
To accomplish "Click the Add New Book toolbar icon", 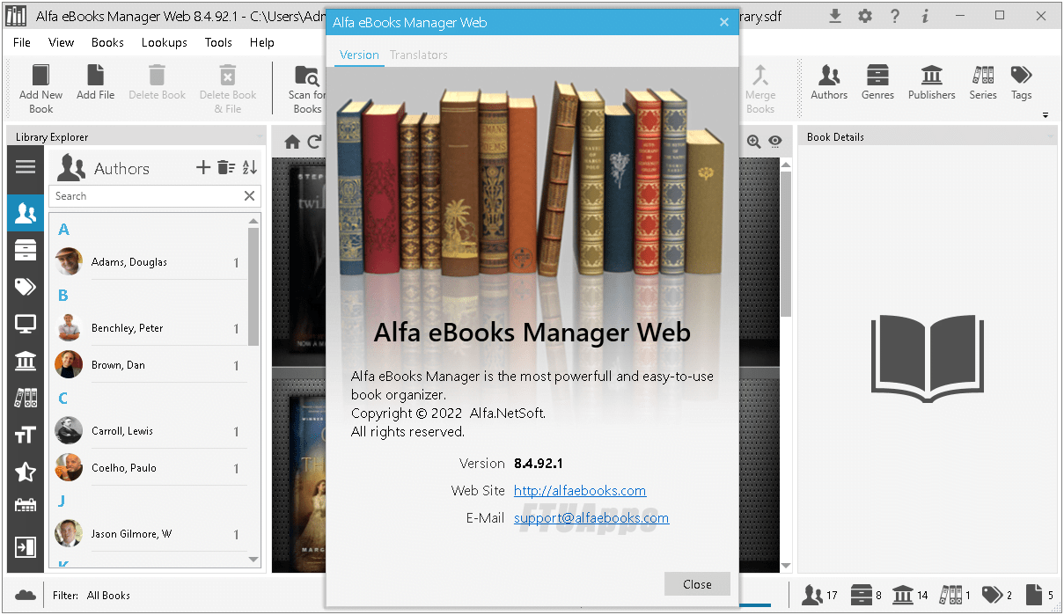I will click(x=40, y=76).
